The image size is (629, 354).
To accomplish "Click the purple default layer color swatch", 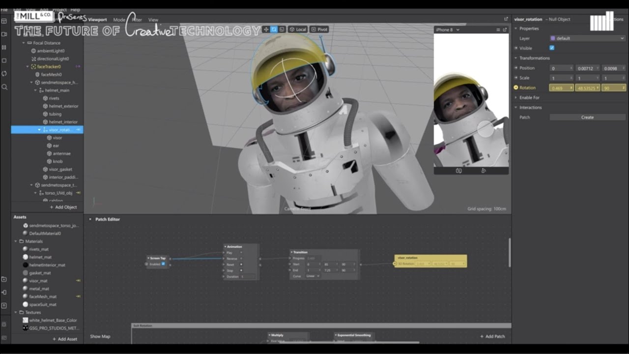I will pyautogui.click(x=553, y=38).
